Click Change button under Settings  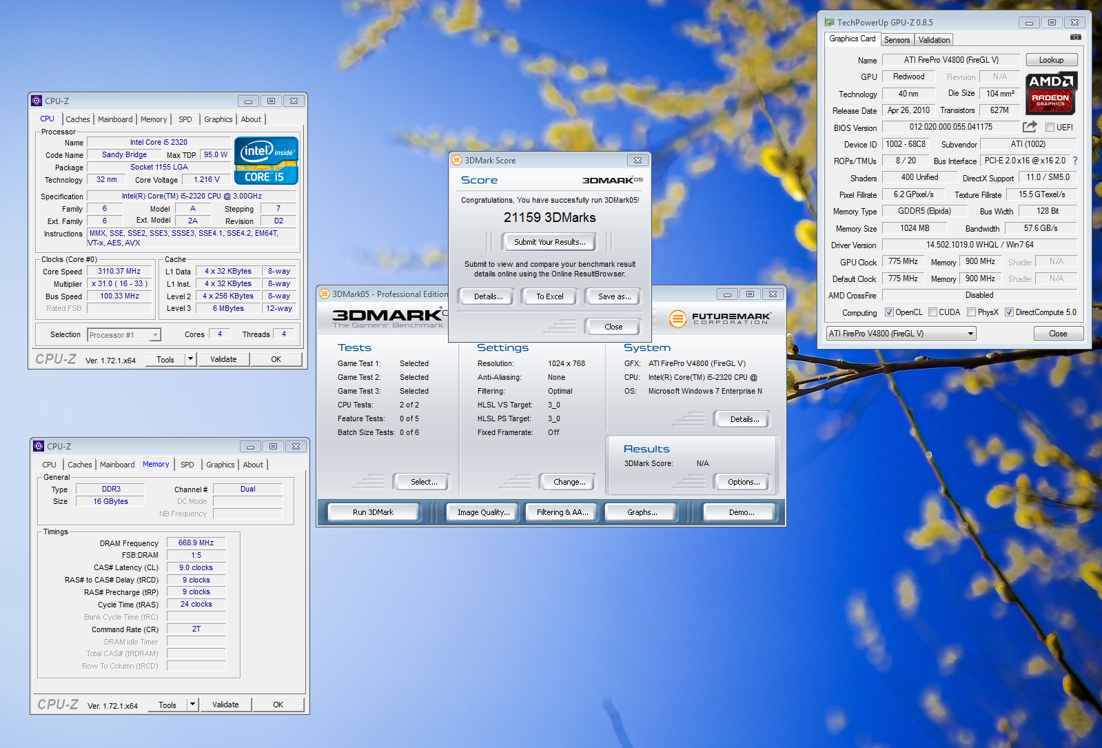coord(569,482)
